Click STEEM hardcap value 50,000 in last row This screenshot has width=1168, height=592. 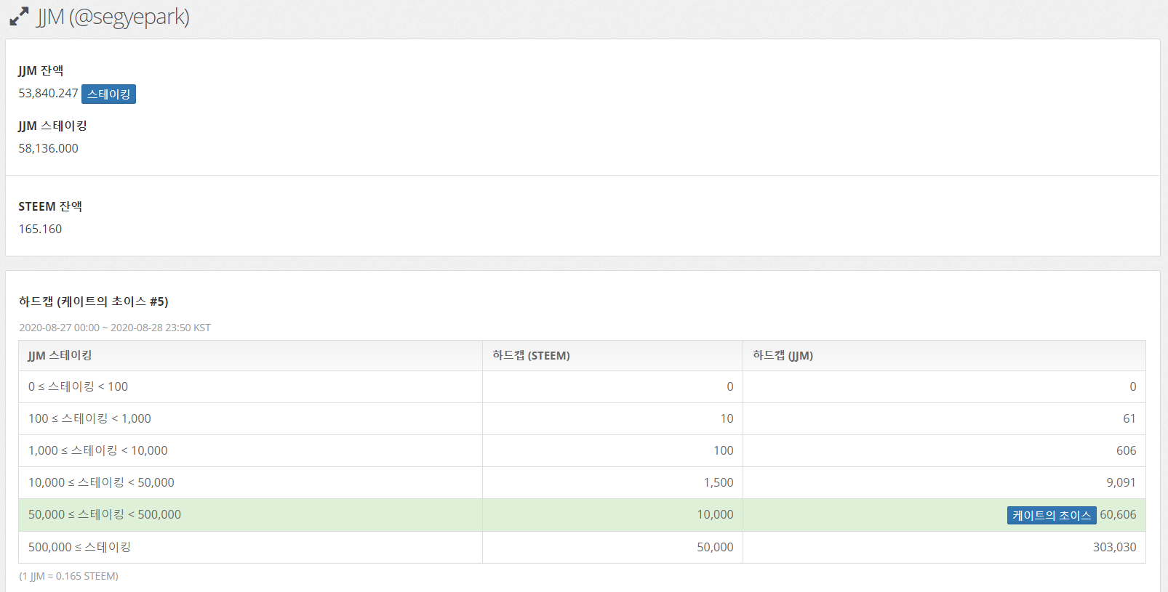click(x=715, y=547)
